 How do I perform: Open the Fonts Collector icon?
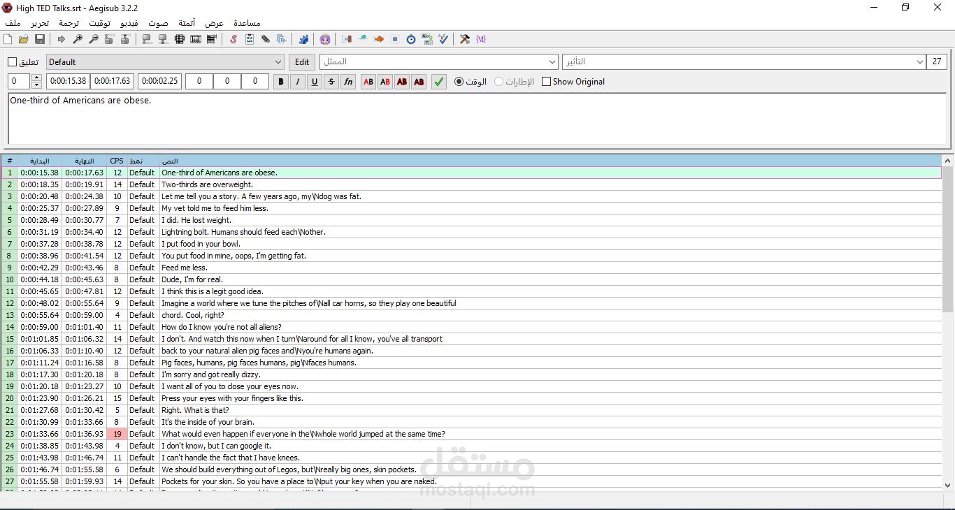click(x=282, y=39)
